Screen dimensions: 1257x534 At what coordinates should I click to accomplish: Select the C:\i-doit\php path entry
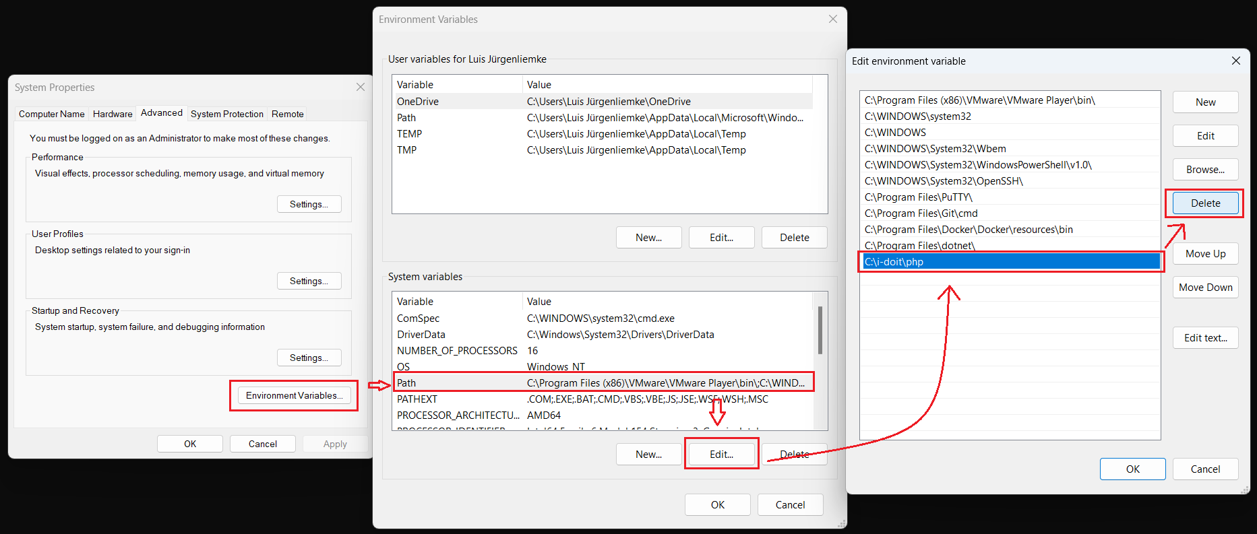tap(1010, 261)
